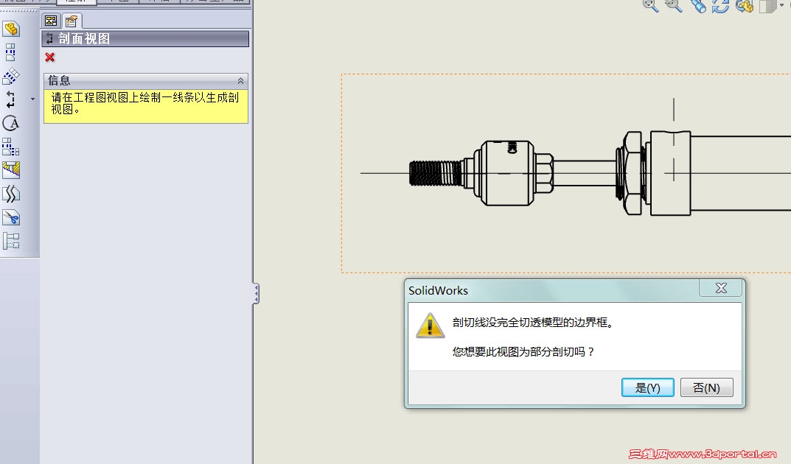Switch to the PropertyManager tab
791x464 pixels.
(71, 21)
